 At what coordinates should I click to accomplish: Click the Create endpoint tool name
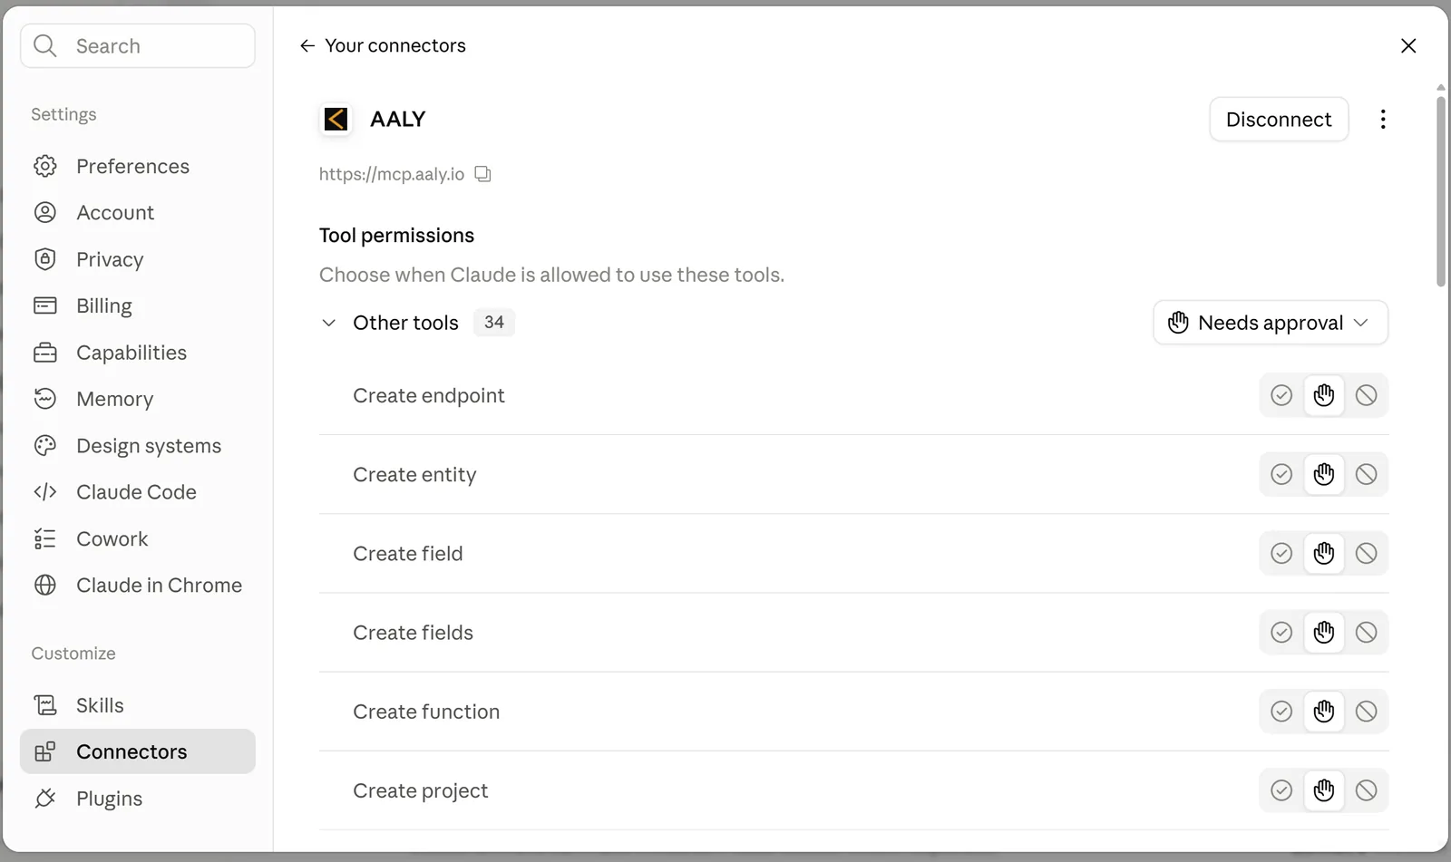(x=429, y=395)
